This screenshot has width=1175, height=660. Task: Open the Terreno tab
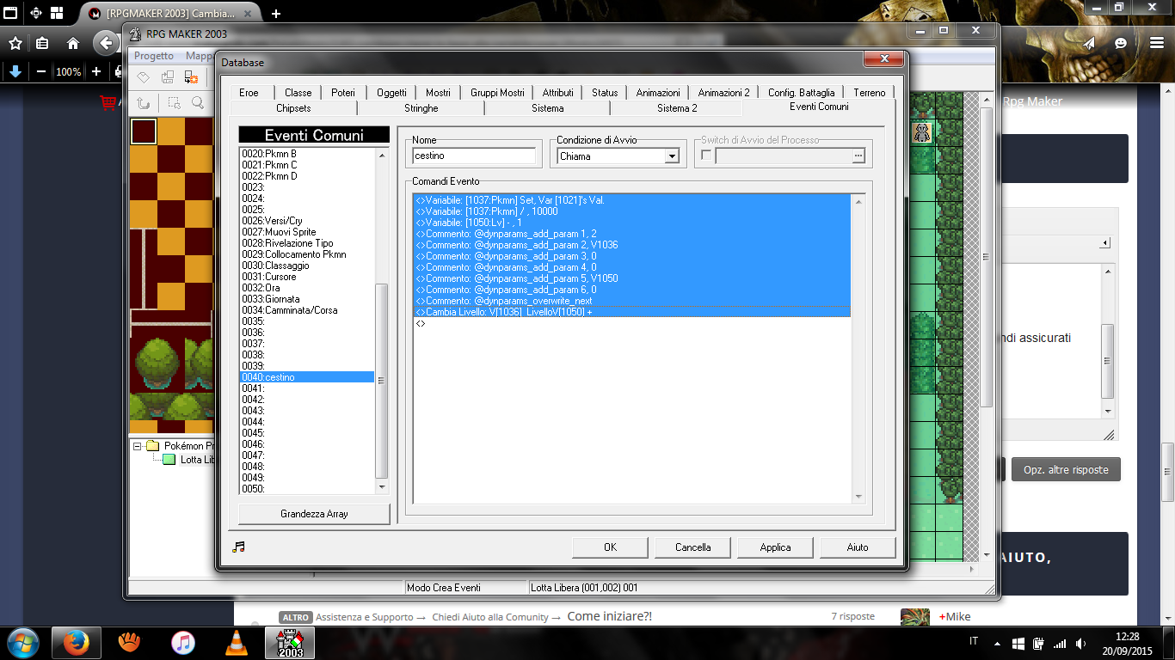click(870, 93)
